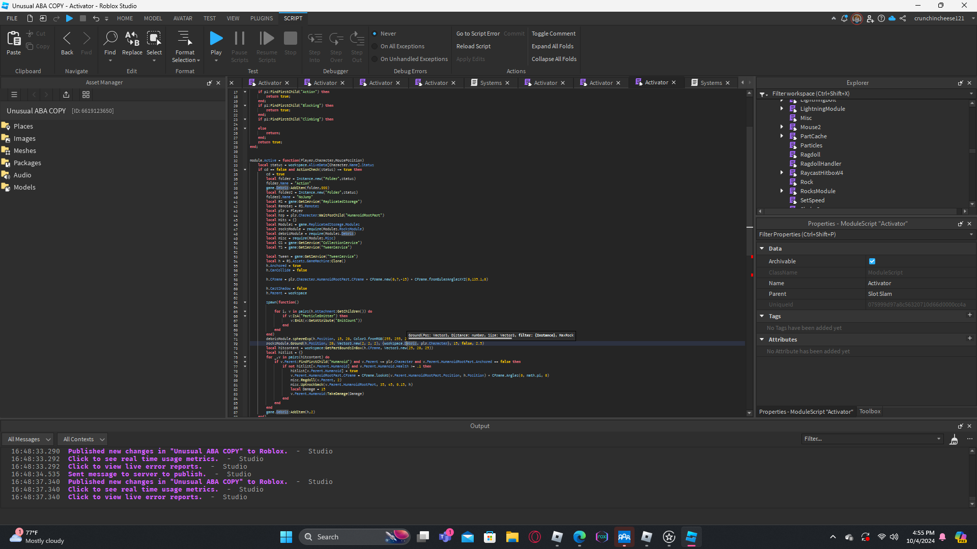Click the Output Filter input field
Image resolution: width=977 pixels, height=549 pixels.
[x=872, y=439]
